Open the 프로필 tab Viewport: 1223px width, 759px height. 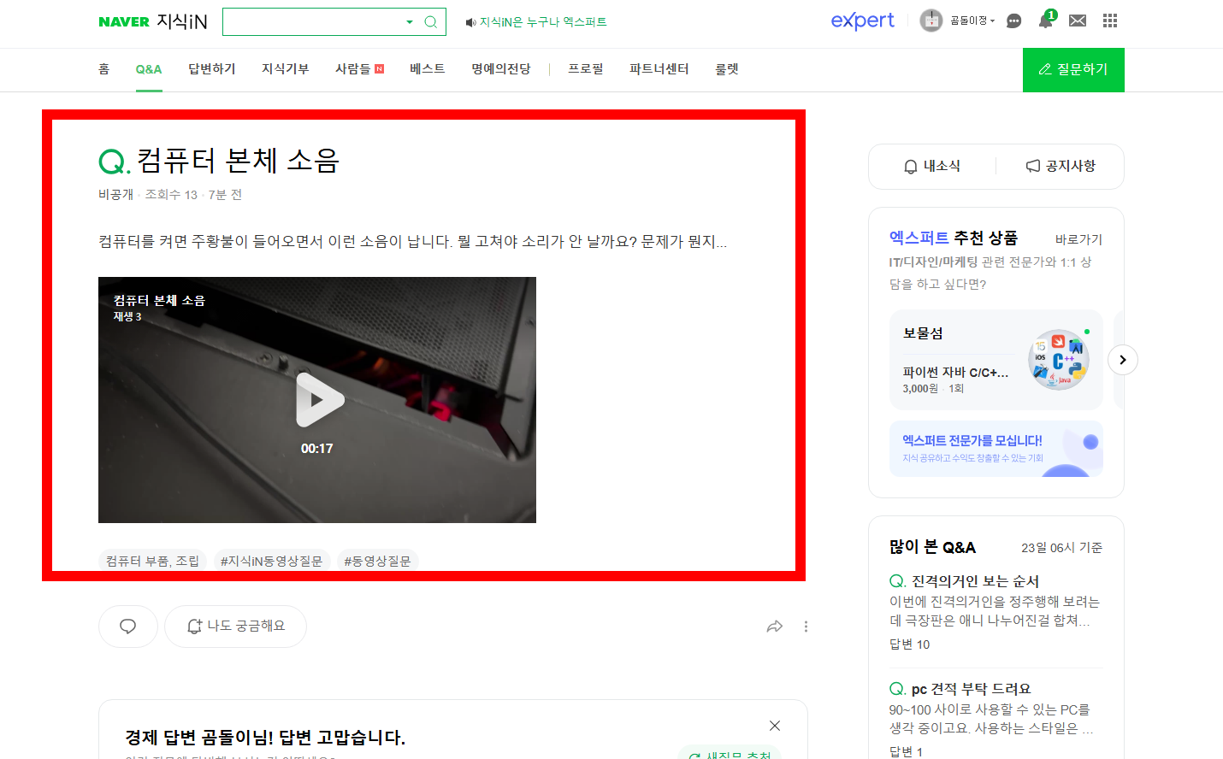[585, 69]
